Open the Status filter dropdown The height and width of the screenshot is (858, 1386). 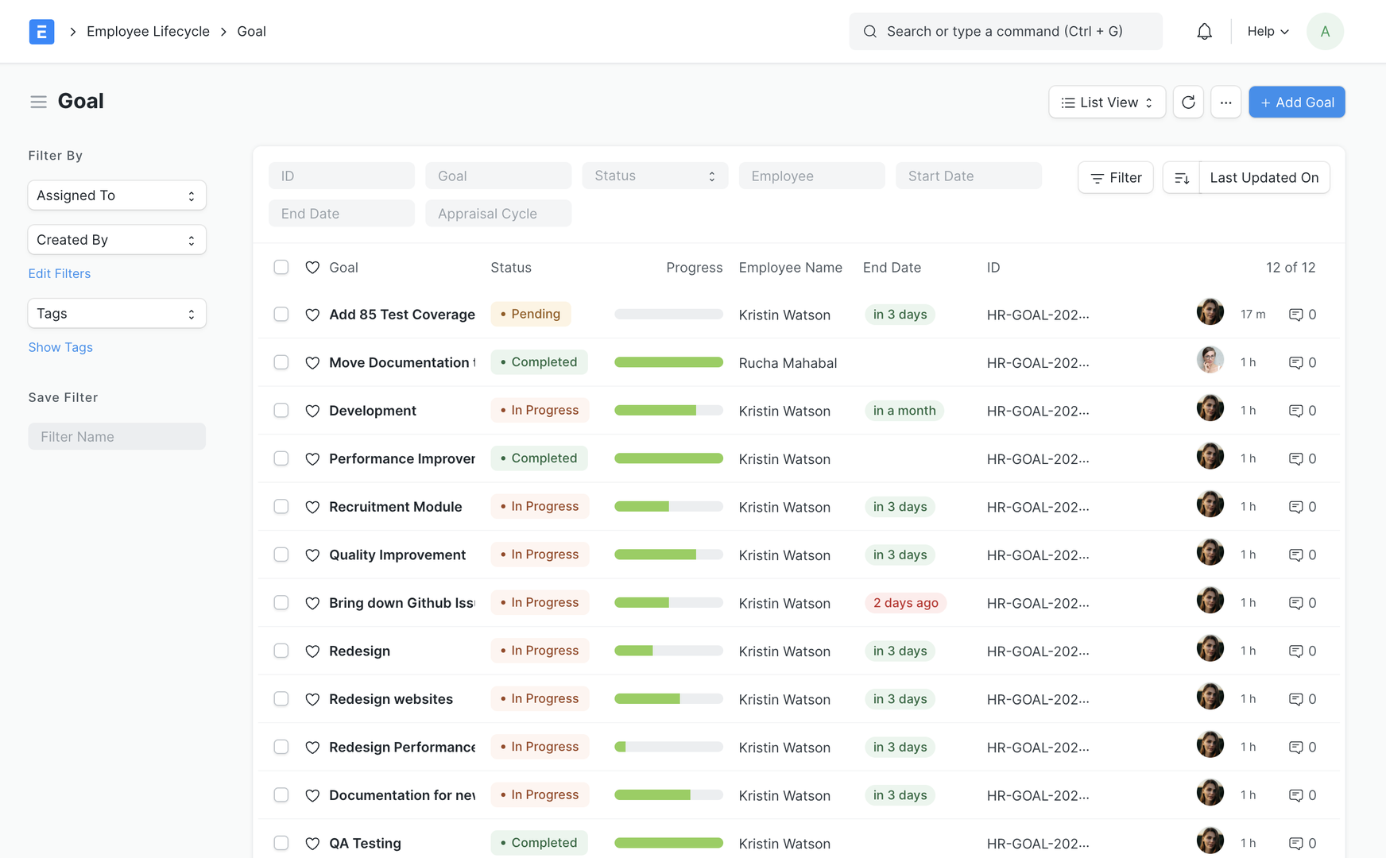(654, 176)
